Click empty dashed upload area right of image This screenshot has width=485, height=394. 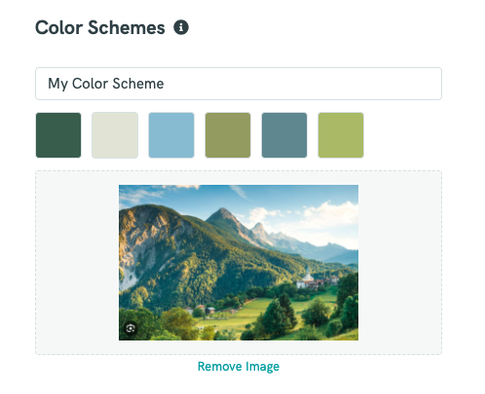coord(400,263)
